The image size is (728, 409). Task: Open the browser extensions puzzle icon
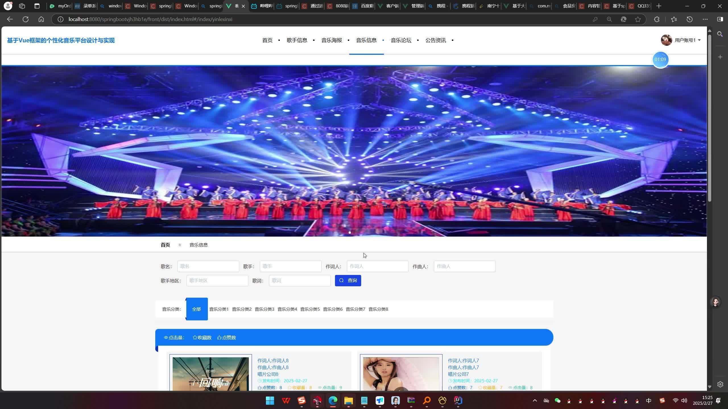657,19
